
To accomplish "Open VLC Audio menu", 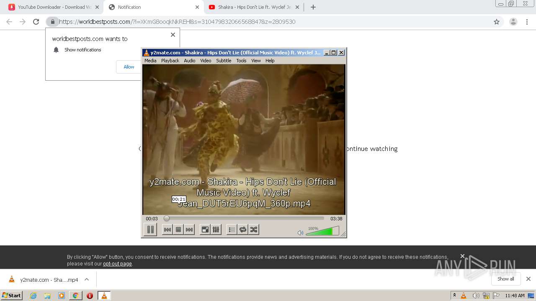I will (190, 61).
